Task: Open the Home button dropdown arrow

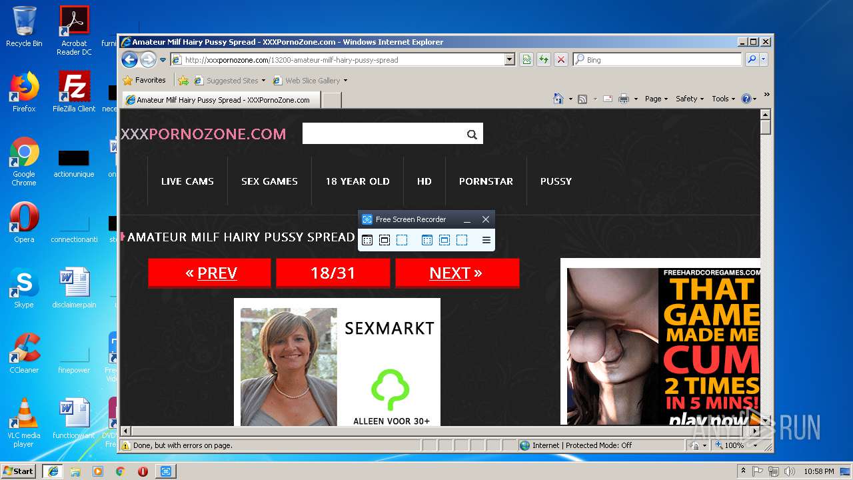Action: [x=570, y=99]
